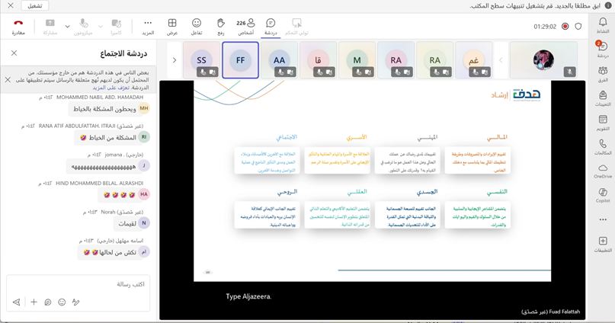This screenshot has height=323, width=615.
Task: Show the People list with 226 participants
Action: click(x=245, y=27)
